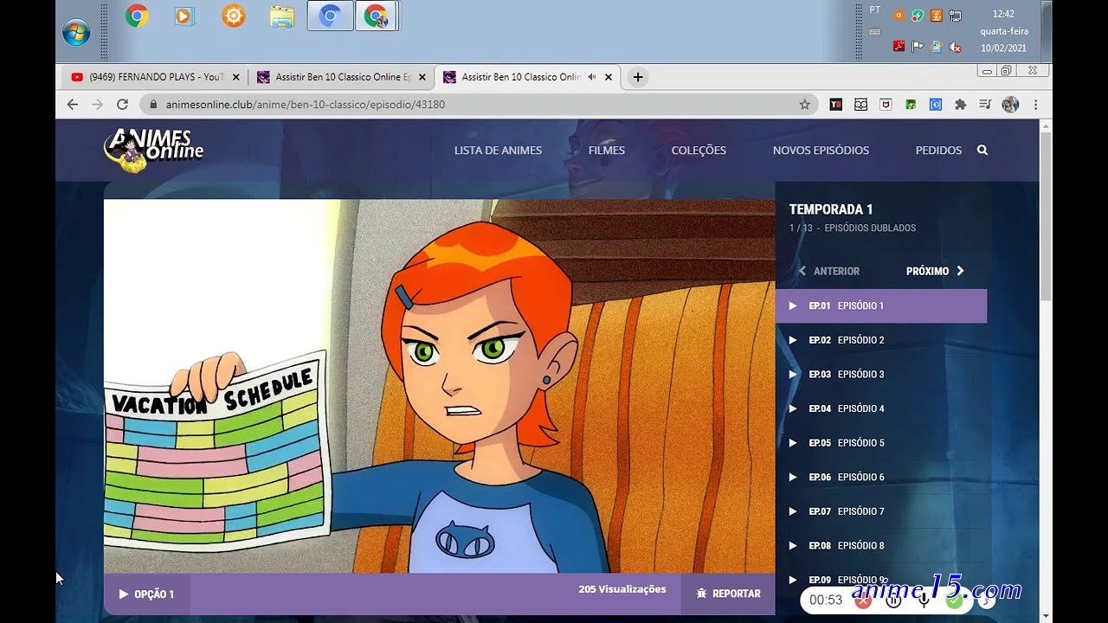
Task: Open the Chrome three-dot menu
Action: pos(1035,105)
